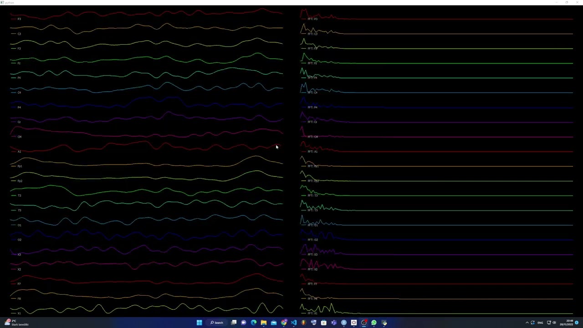Click the T5 channel legend label
Screen dimensions: 583x328
(x=19, y=210)
